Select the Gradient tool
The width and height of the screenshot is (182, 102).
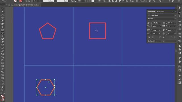(3, 66)
